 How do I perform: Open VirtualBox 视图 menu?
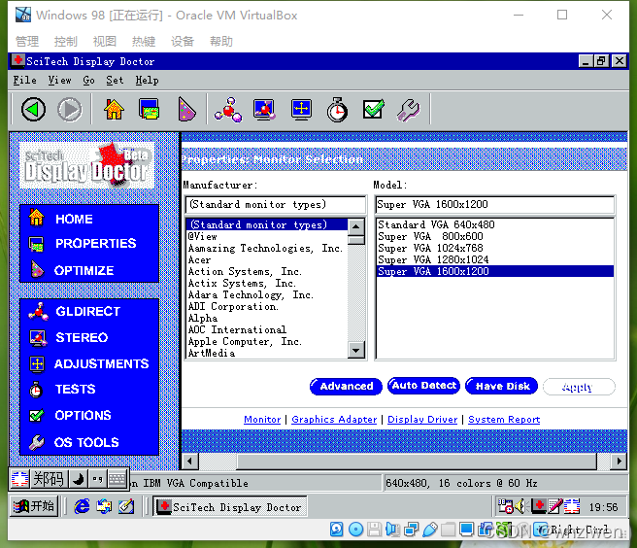(x=105, y=41)
